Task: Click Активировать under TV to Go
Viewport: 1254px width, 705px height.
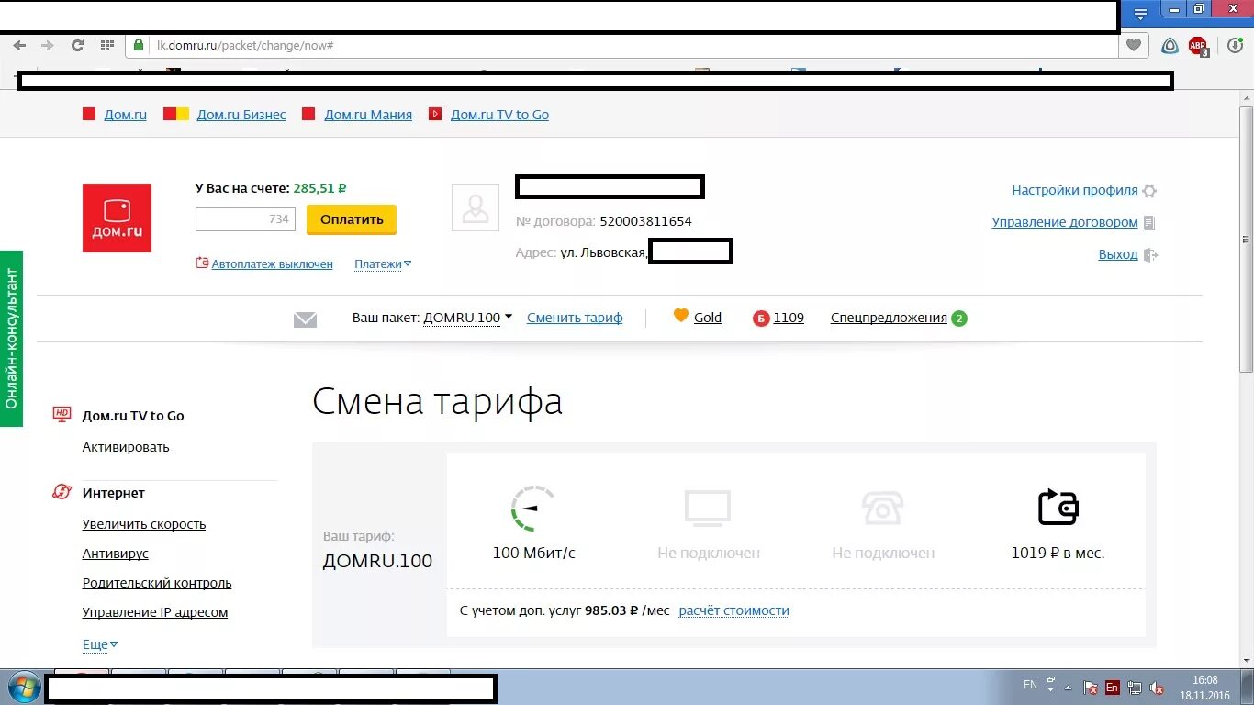Action: 126,447
